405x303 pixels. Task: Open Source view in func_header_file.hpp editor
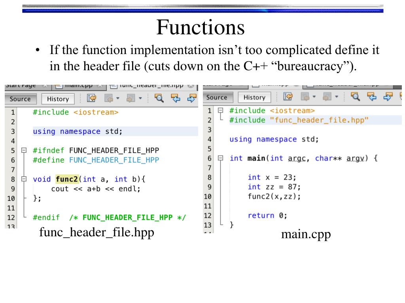point(21,99)
